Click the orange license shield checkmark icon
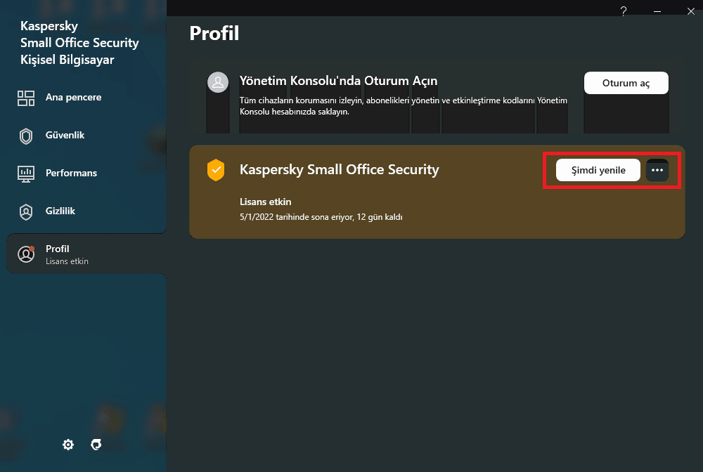This screenshot has width=703, height=472. [x=216, y=170]
